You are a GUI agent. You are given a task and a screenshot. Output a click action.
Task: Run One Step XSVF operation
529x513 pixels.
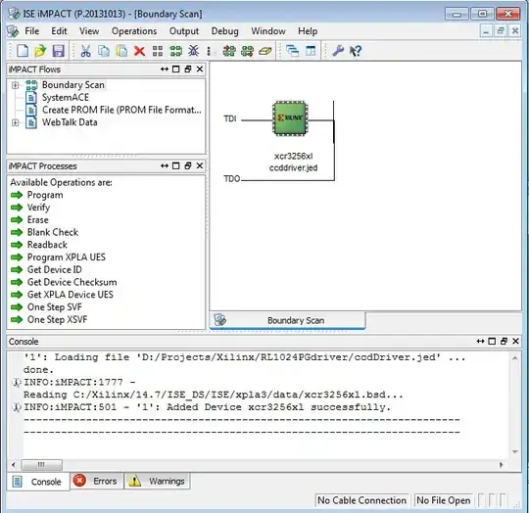pos(57,319)
